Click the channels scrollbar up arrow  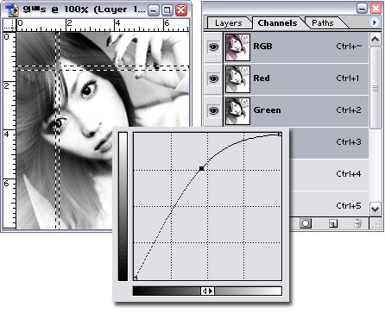(375, 40)
